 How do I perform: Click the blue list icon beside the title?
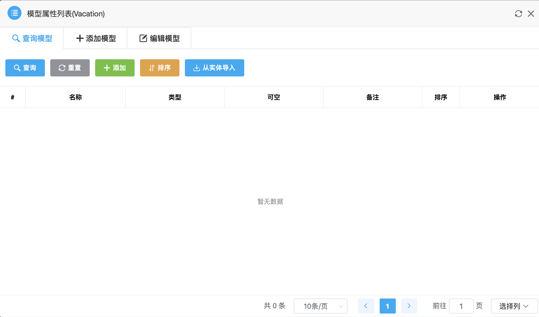(15, 13)
